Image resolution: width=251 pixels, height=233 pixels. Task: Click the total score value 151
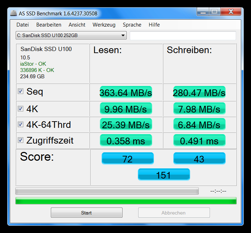coord(164,175)
